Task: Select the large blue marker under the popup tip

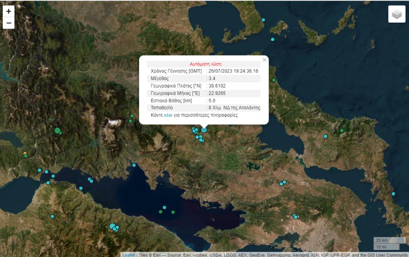Action: [204, 129]
